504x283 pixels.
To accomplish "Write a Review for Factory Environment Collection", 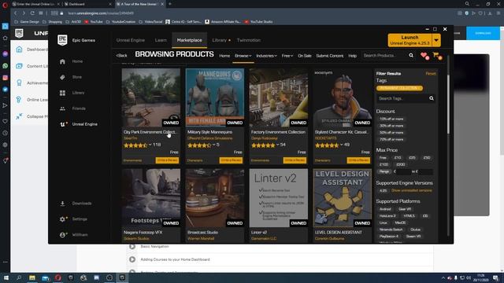I will coord(295,160).
